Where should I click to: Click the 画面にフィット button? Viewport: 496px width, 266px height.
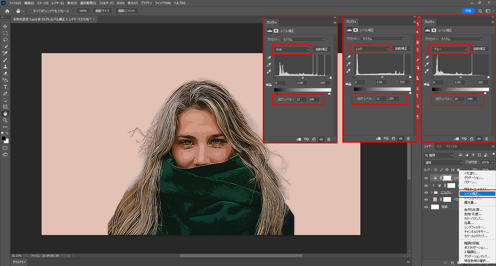tap(127, 11)
